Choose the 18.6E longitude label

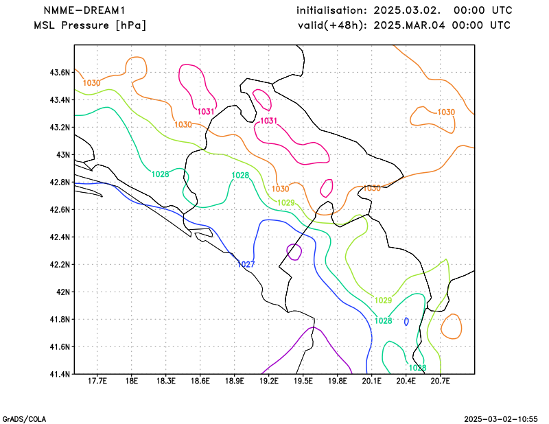[x=200, y=381]
